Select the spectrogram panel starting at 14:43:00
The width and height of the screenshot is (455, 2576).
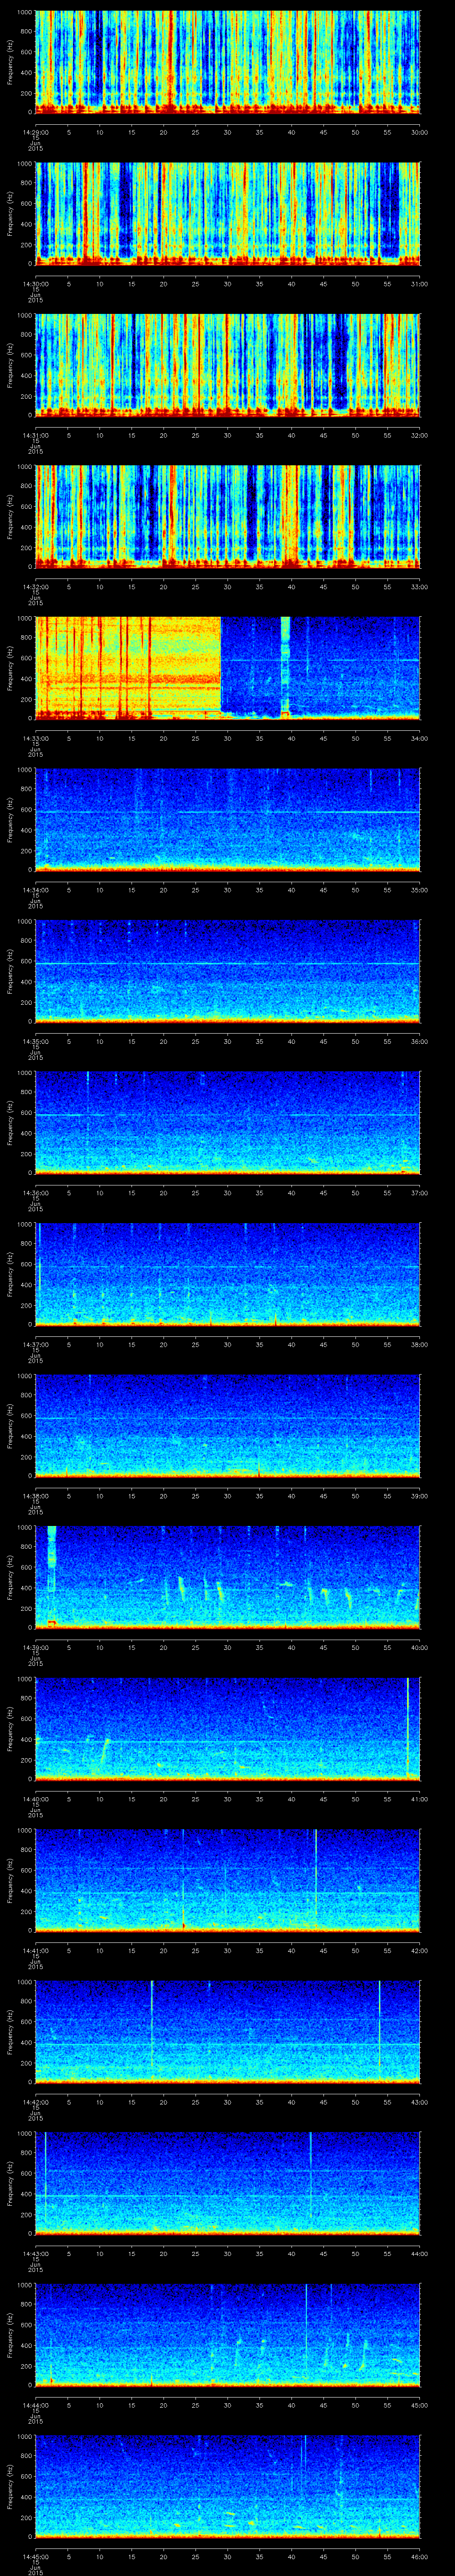point(228,2183)
